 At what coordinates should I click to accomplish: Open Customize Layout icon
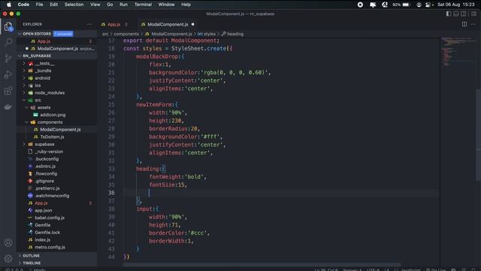coord(473,14)
